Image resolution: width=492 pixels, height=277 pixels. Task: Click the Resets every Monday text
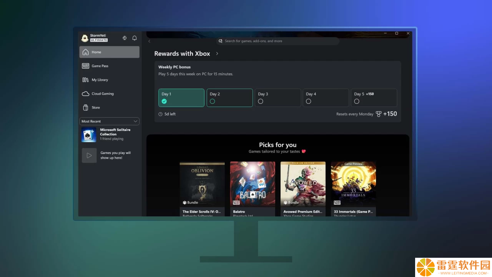tap(355, 114)
